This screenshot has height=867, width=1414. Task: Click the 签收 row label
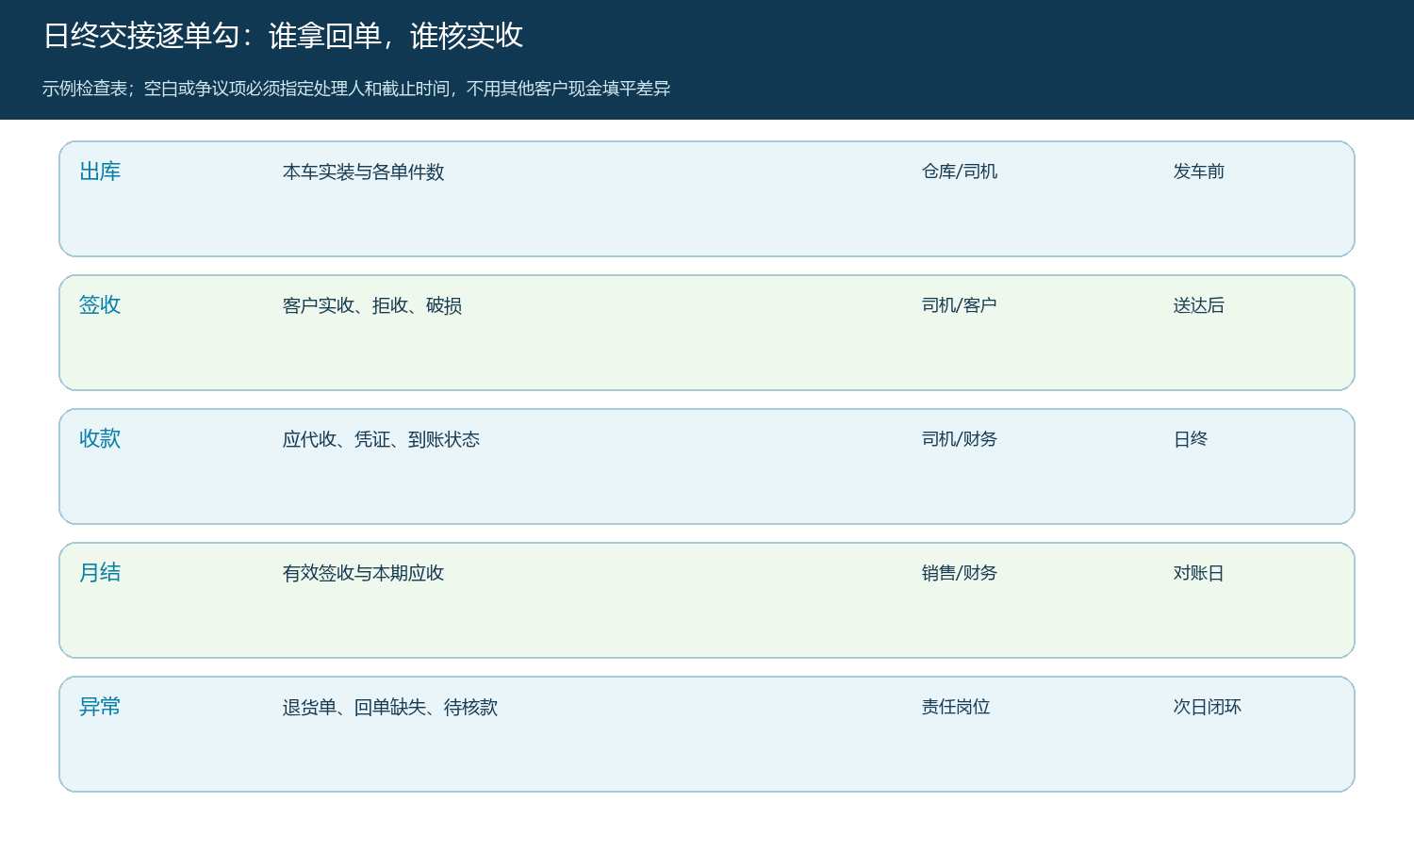click(x=100, y=305)
